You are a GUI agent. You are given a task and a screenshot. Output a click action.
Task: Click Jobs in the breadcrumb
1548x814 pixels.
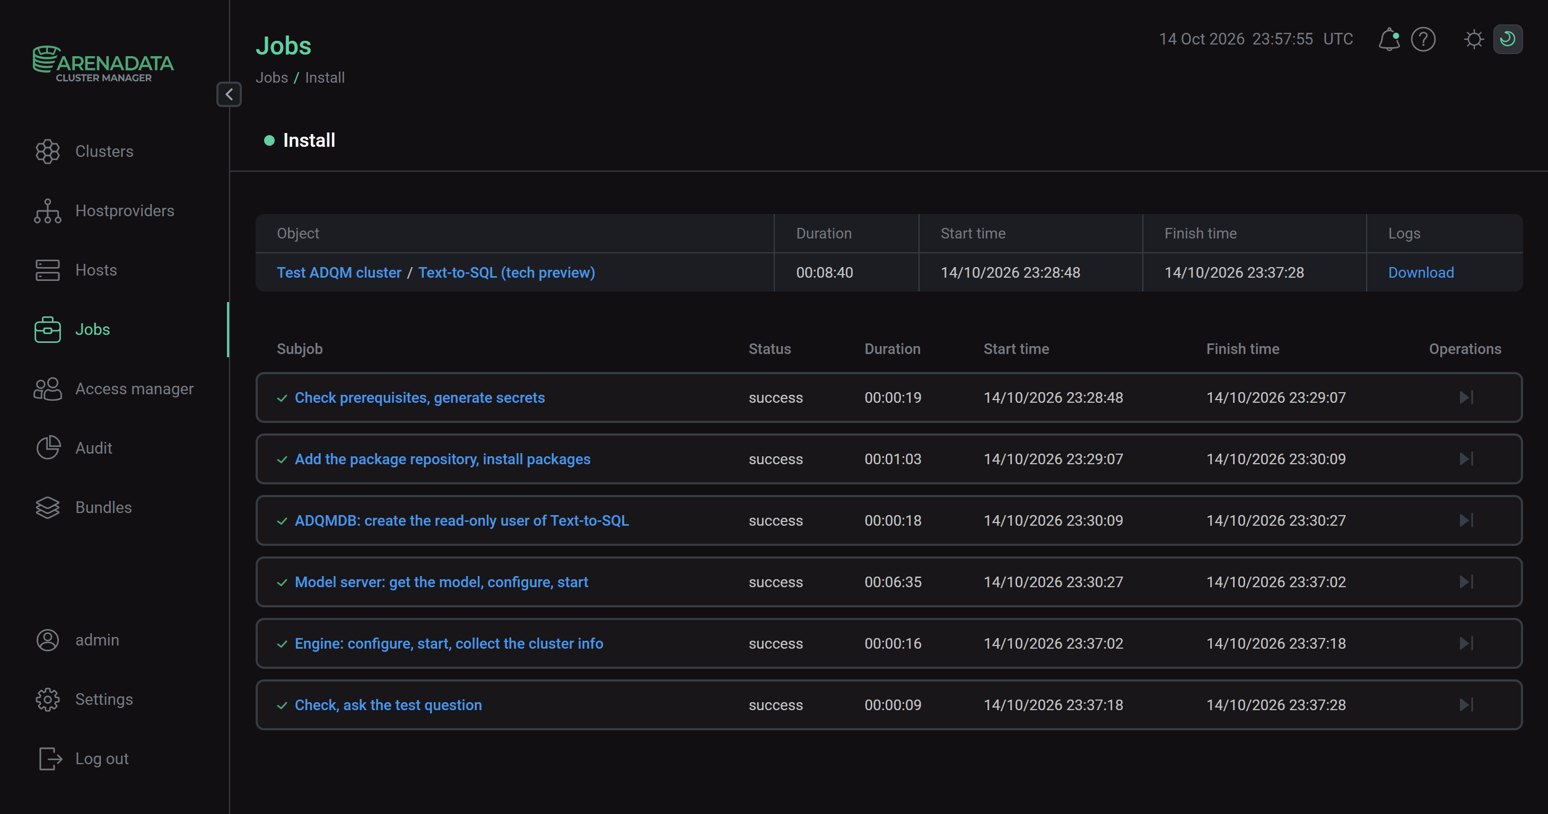pos(272,77)
